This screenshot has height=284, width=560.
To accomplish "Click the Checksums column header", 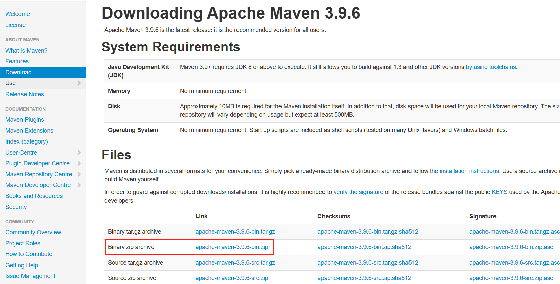I will [334, 216].
